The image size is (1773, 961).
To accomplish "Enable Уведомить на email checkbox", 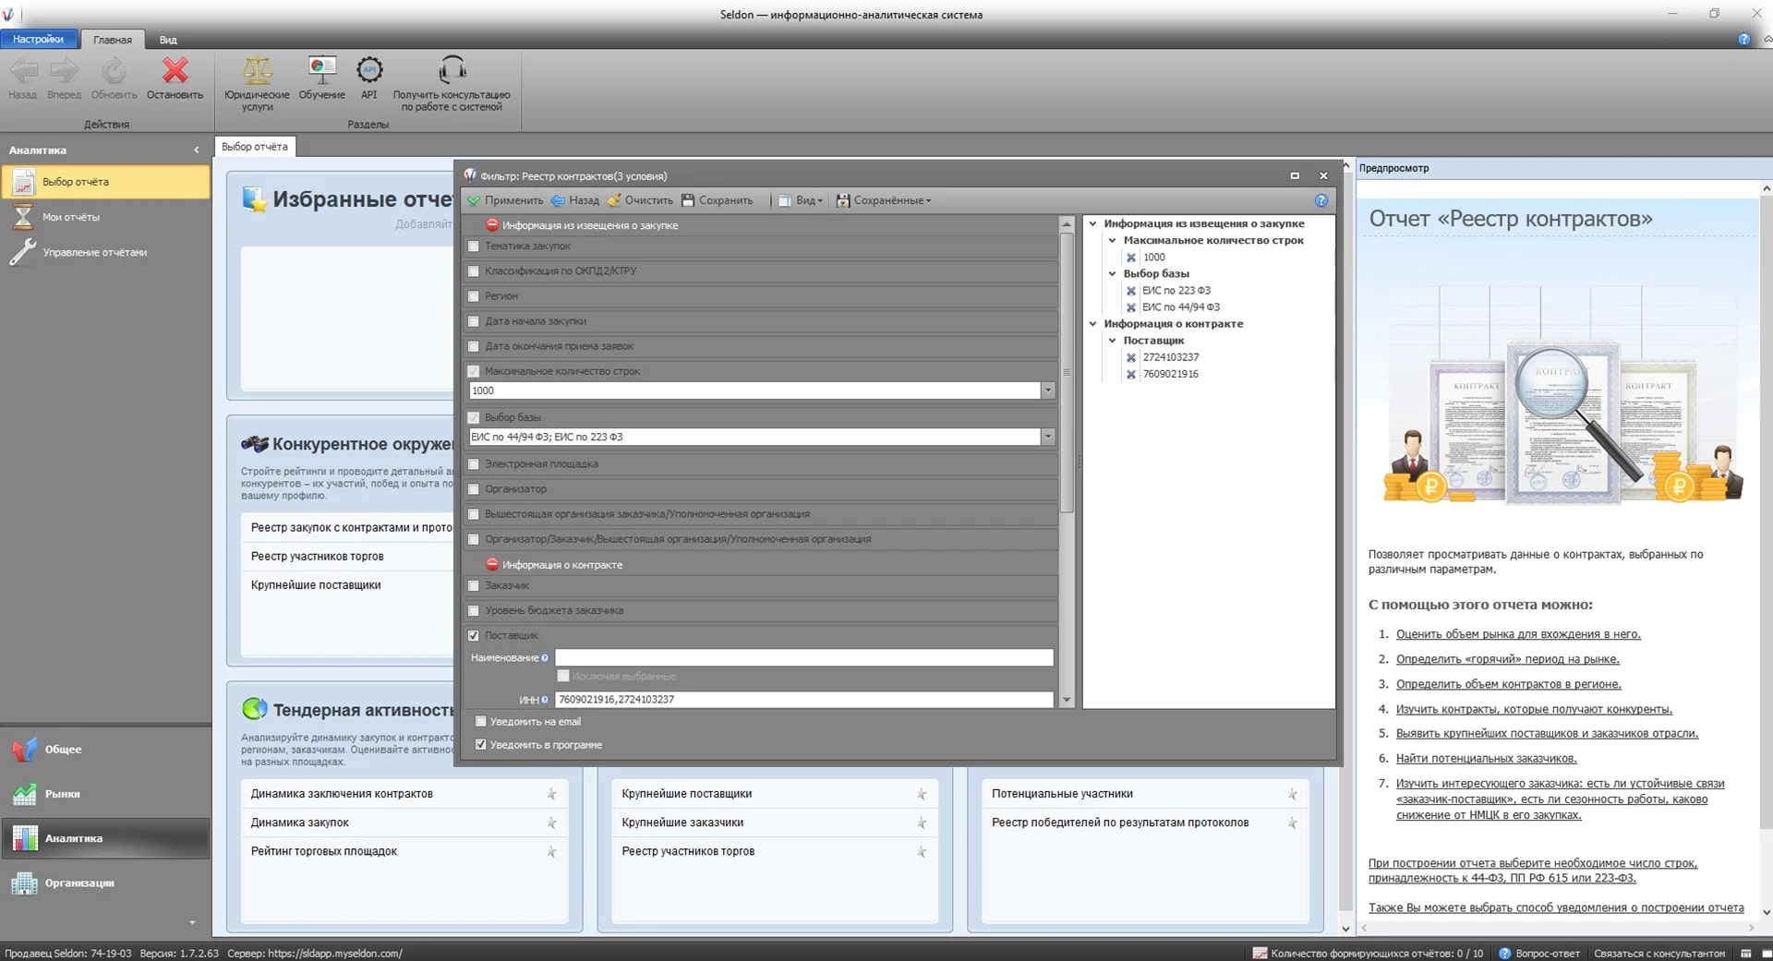I will (x=480, y=721).
